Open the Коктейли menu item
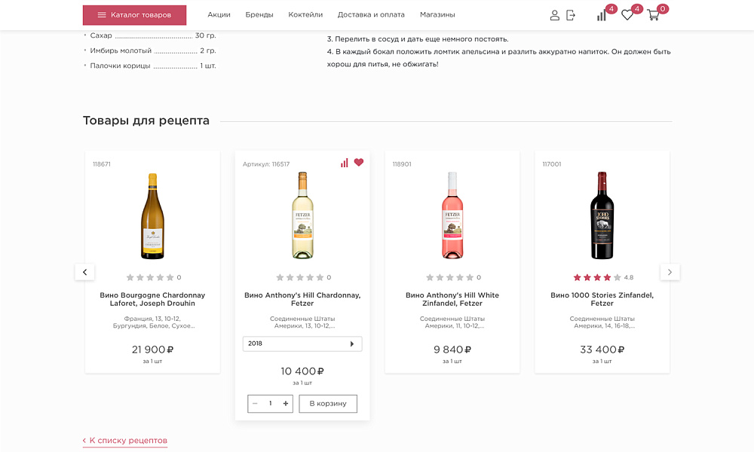The image size is (754, 452). [x=305, y=14]
